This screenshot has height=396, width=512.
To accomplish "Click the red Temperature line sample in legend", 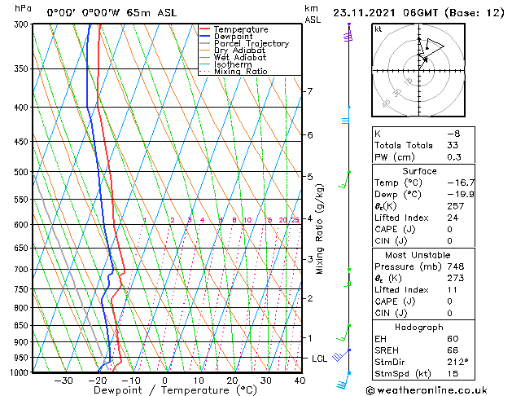I will click(204, 29).
